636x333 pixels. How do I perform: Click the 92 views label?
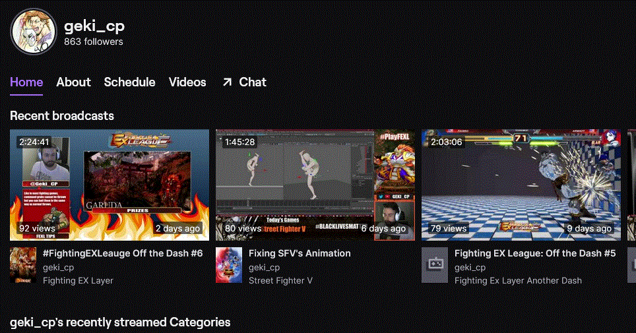pyautogui.click(x=37, y=228)
